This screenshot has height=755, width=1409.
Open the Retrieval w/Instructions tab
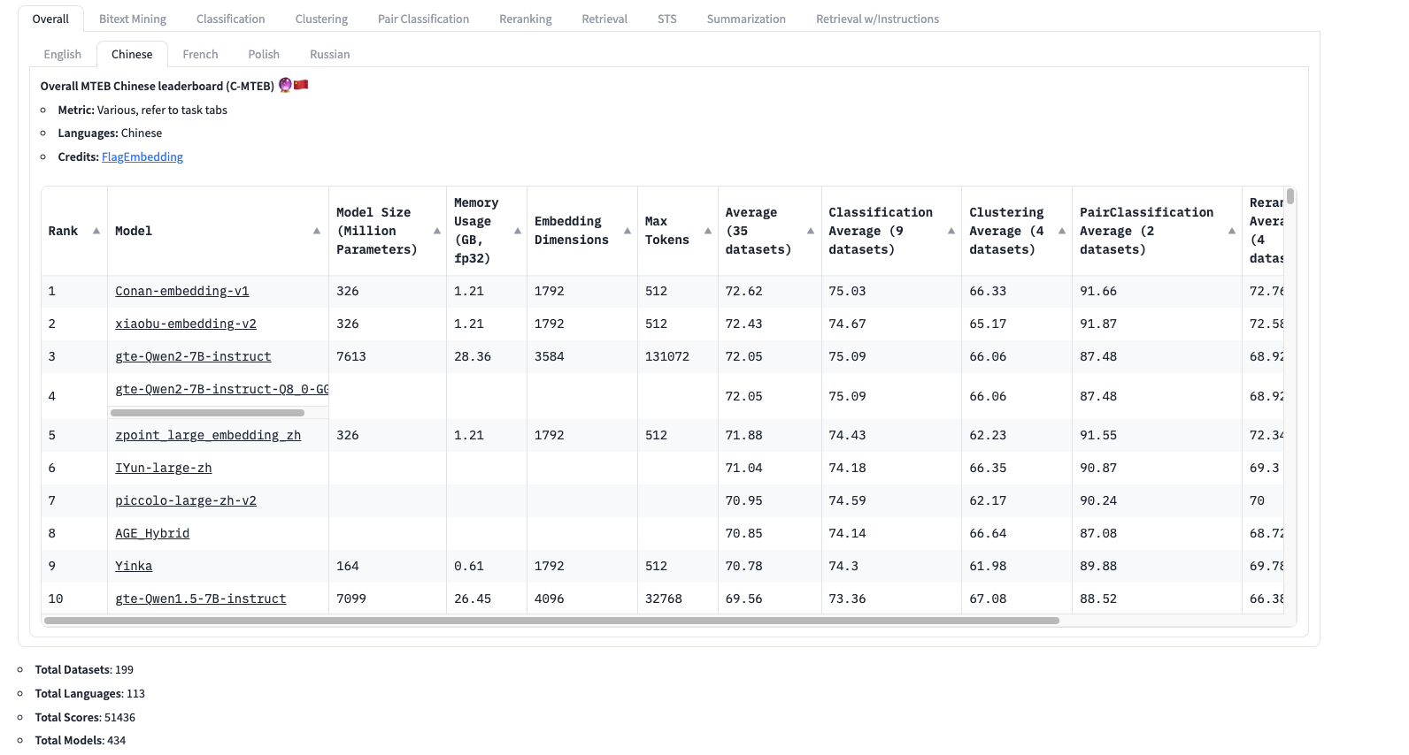pyautogui.click(x=878, y=19)
